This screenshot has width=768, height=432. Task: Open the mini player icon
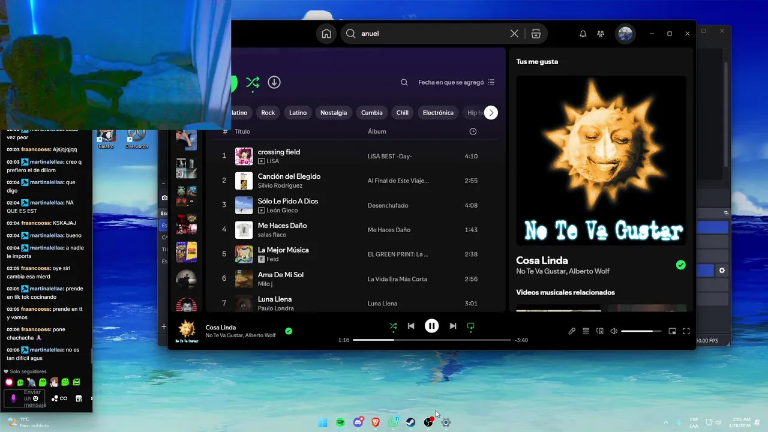coord(672,331)
